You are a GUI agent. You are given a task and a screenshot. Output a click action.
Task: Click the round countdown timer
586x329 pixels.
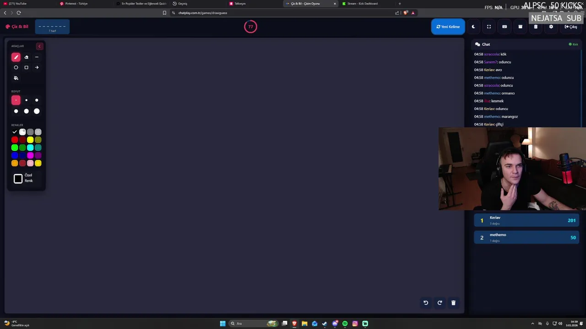coord(250,27)
